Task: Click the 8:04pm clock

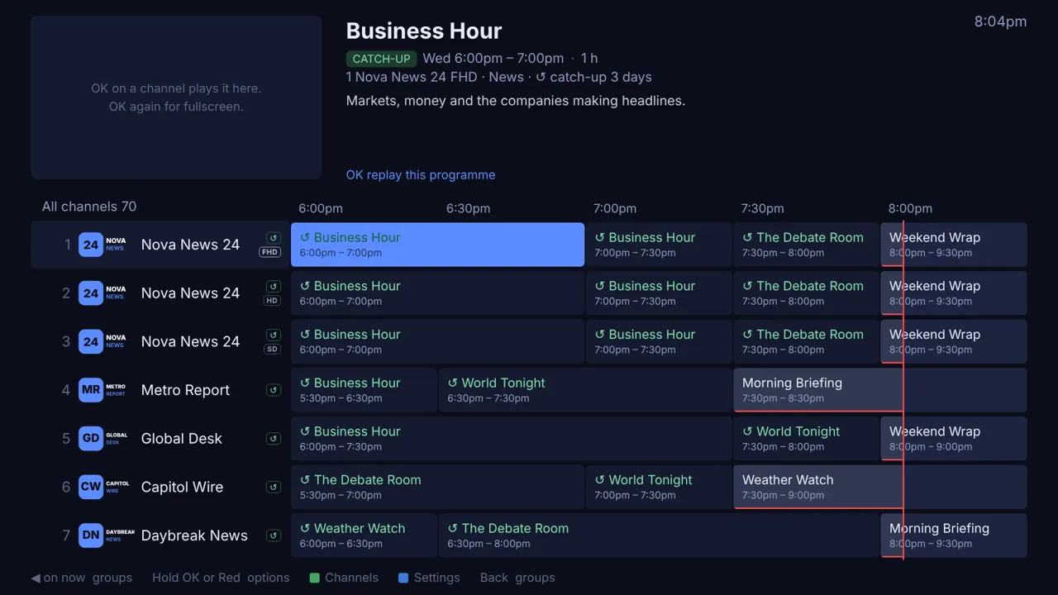Action: 1000,22
